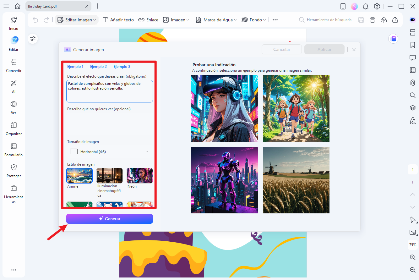
Task: Click the cloud upload icon
Action: tap(384, 19)
